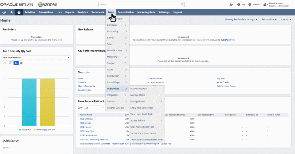Select the pie chart view icon
295x154 pixels.
point(22,63)
